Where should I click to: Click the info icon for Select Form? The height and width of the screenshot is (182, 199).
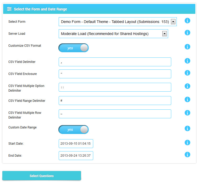tap(187, 21)
